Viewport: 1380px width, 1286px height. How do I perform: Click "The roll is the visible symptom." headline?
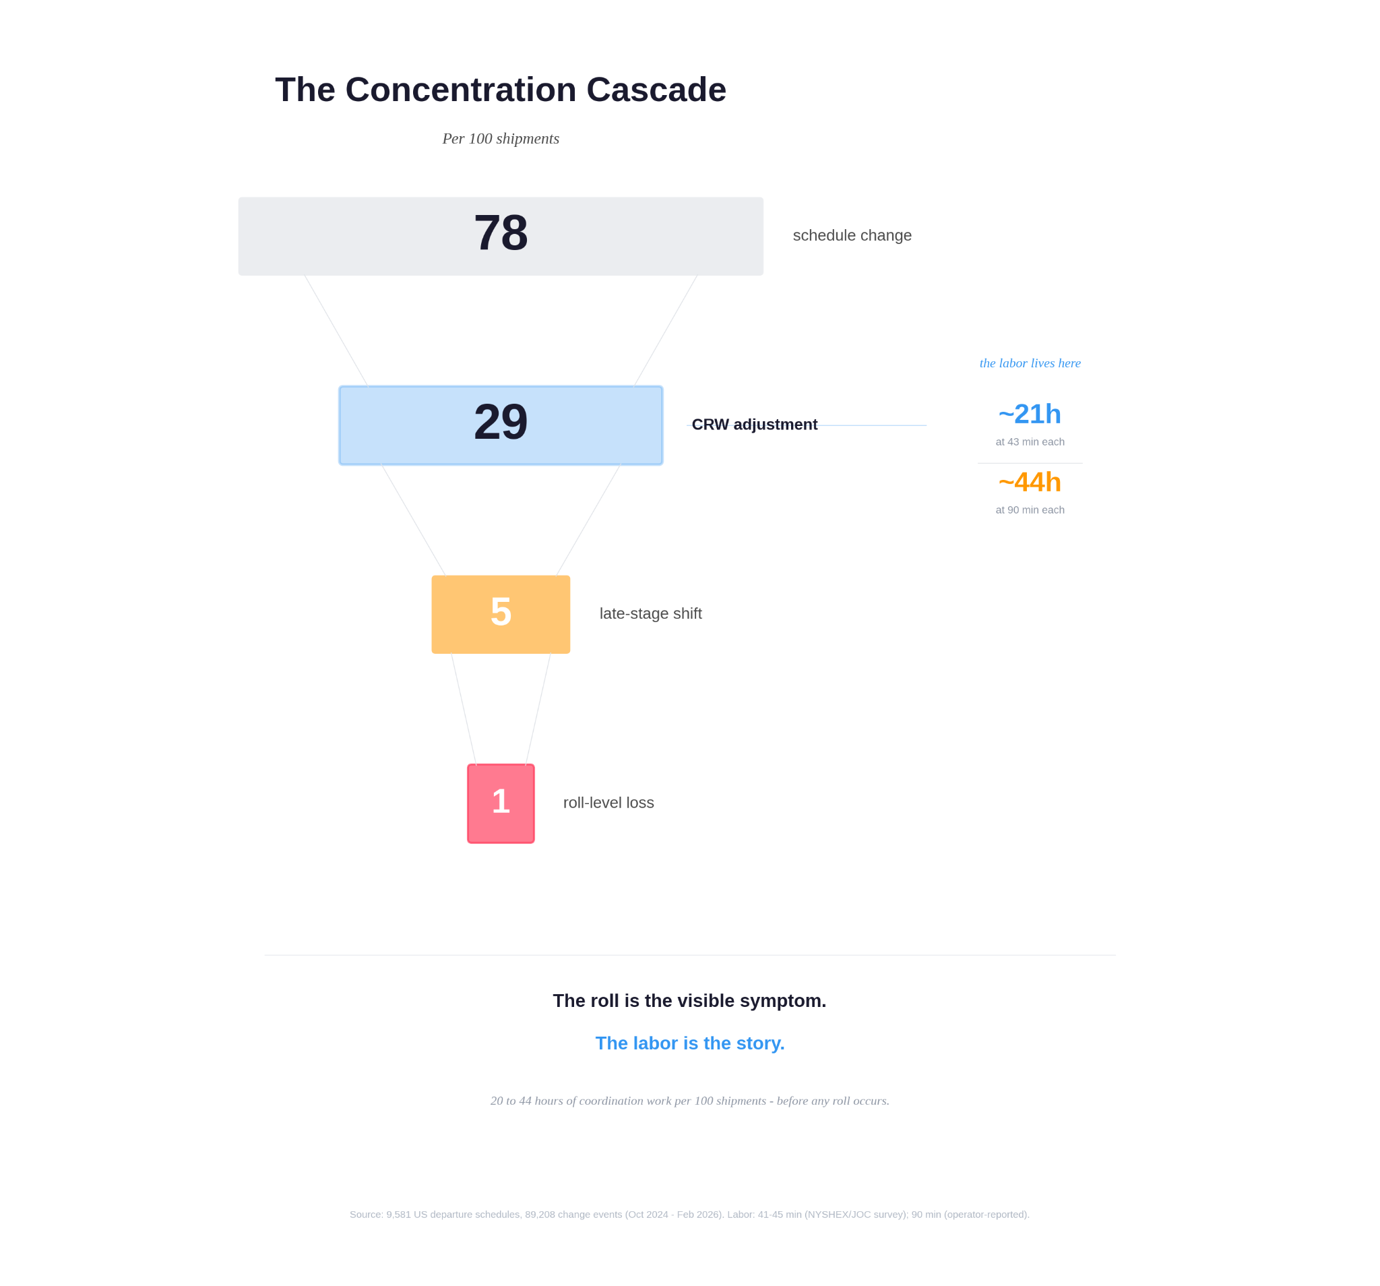[689, 1001]
